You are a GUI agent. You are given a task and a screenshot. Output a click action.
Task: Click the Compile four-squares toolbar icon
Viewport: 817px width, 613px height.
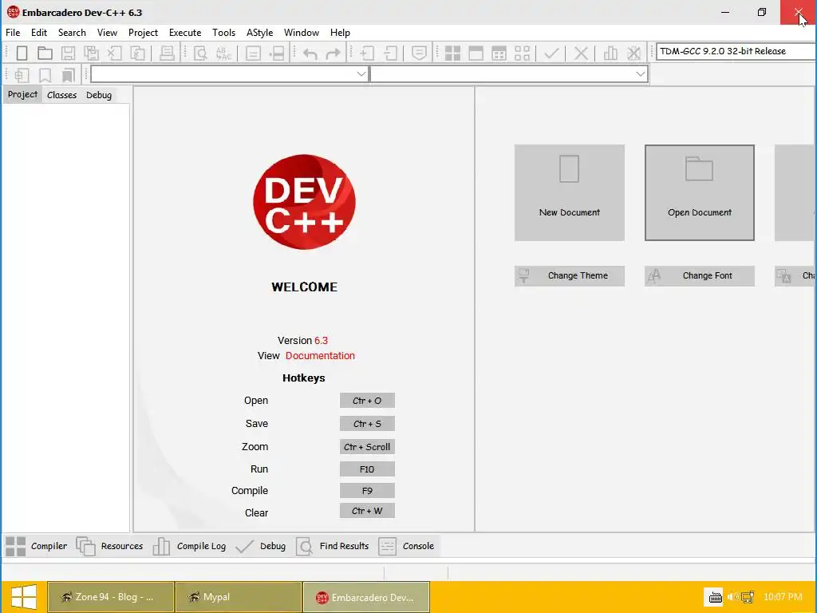pyautogui.click(x=453, y=53)
